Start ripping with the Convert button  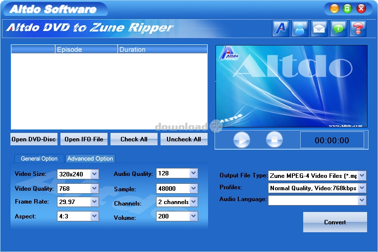point(335,222)
